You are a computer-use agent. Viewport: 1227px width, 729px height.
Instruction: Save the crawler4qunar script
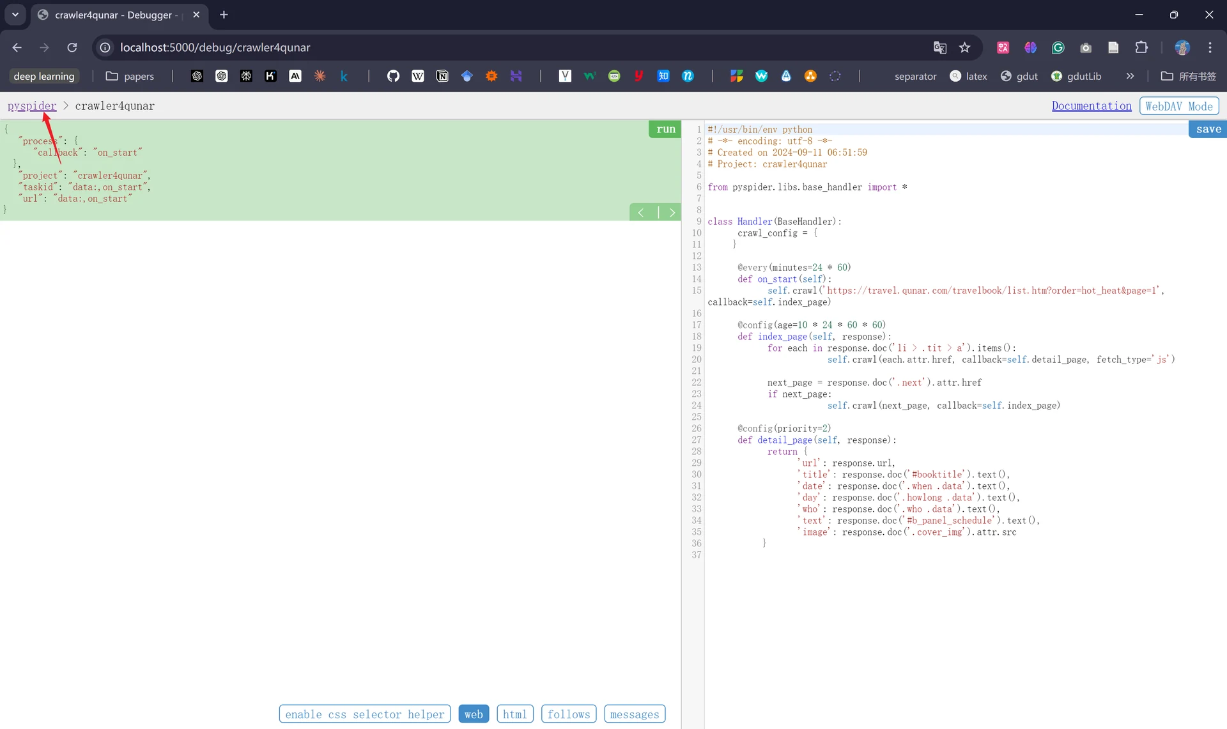(1208, 129)
